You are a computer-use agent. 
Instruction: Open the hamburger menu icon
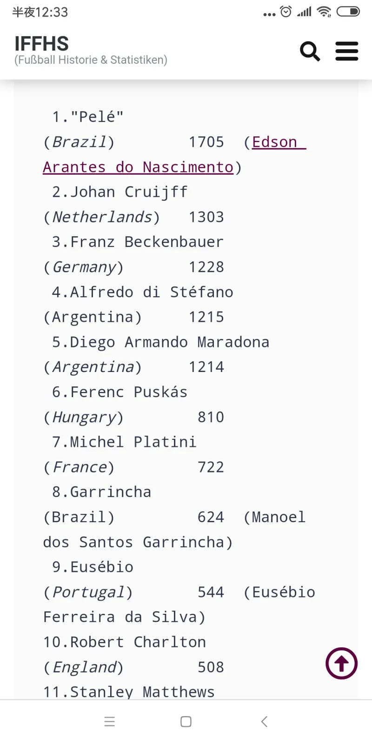pyautogui.click(x=347, y=51)
